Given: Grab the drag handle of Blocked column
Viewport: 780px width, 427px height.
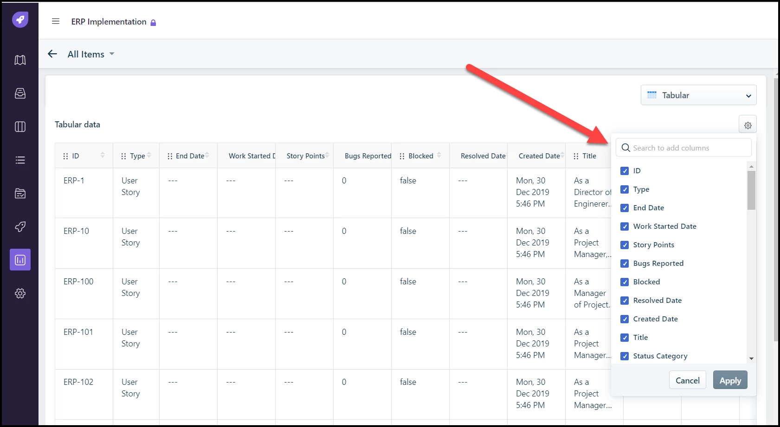Looking at the screenshot, I should [x=402, y=156].
